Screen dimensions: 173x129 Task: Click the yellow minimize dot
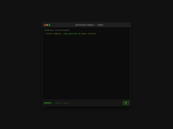pyautogui.click(x=47, y=25)
